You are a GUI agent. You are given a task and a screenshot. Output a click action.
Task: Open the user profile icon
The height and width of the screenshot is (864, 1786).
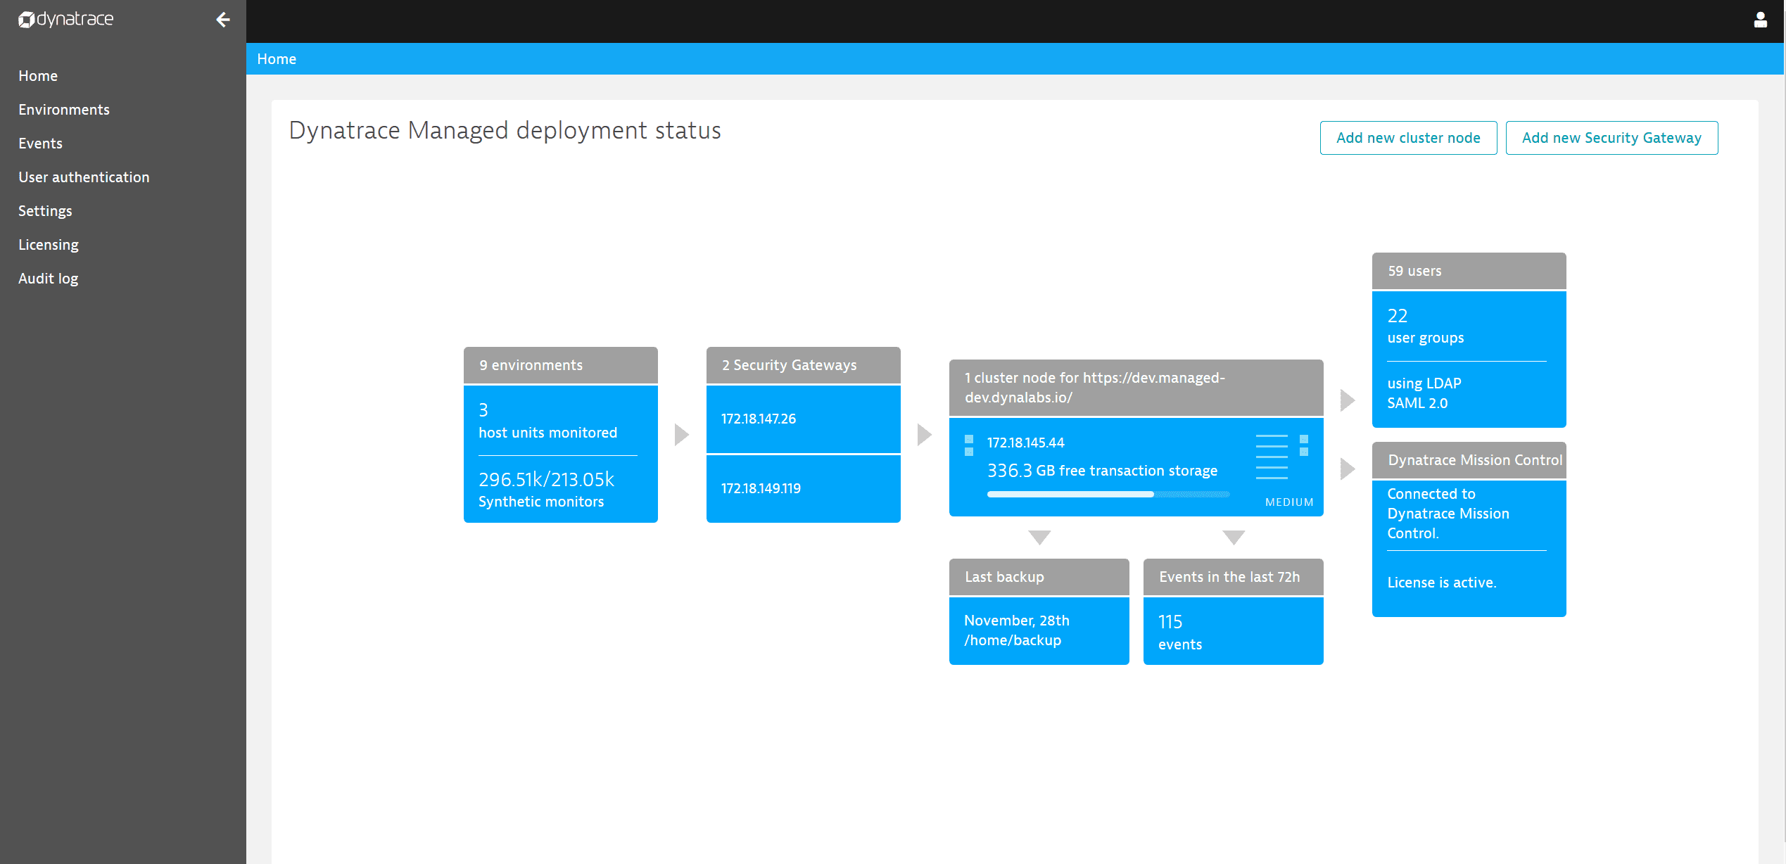coord(1760,20)
